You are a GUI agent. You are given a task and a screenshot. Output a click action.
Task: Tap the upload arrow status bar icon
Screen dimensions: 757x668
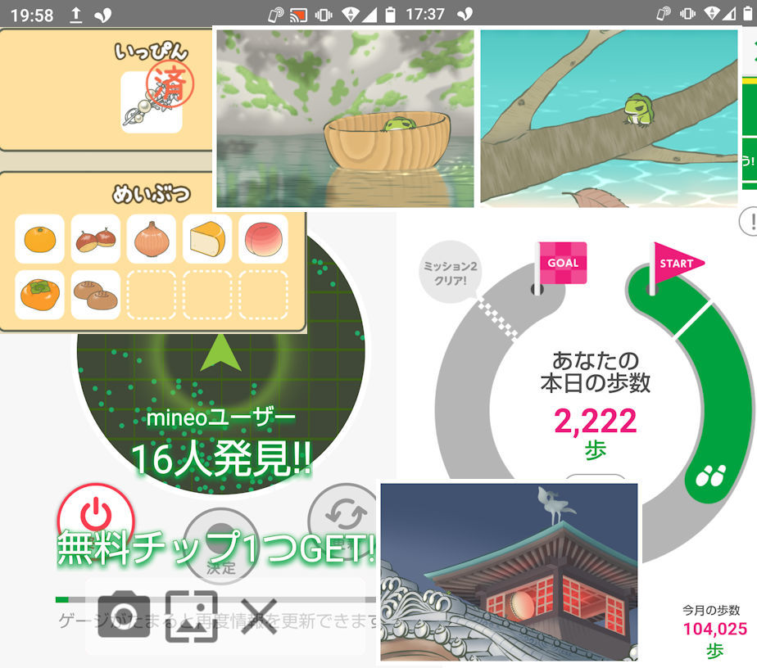click(x=76, y=15)
